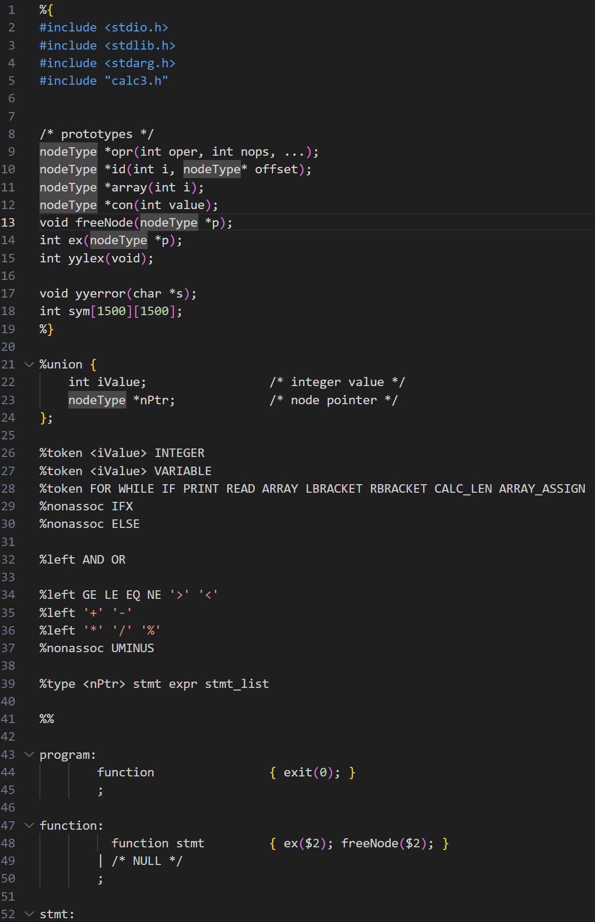Click line number 13 in the gutter
This screenshot has width=595, height=922.
click(x=8, y=222)
